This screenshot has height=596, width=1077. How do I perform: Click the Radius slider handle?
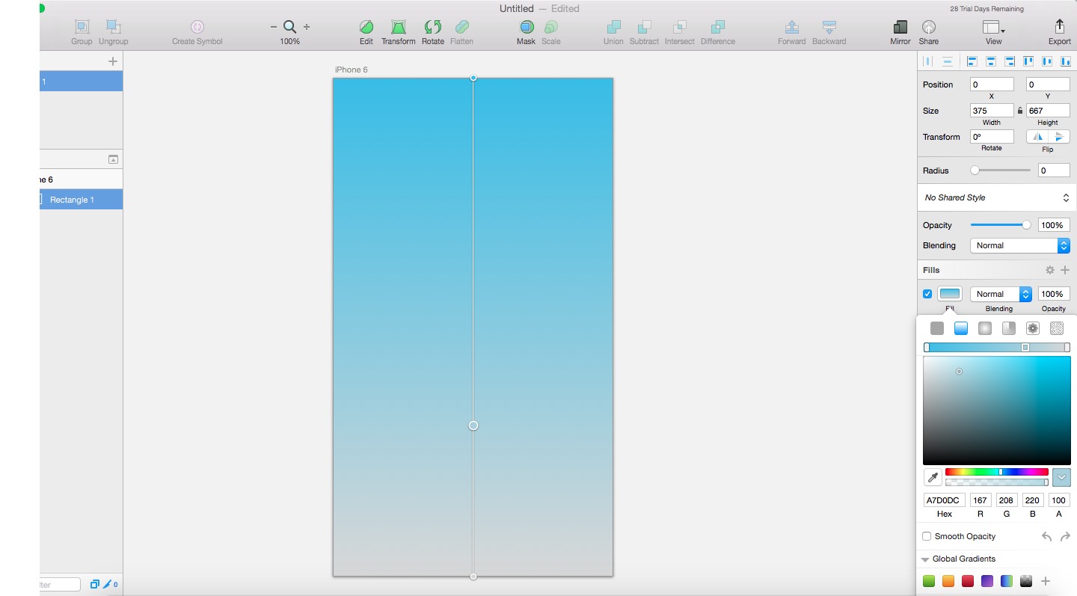975,170
